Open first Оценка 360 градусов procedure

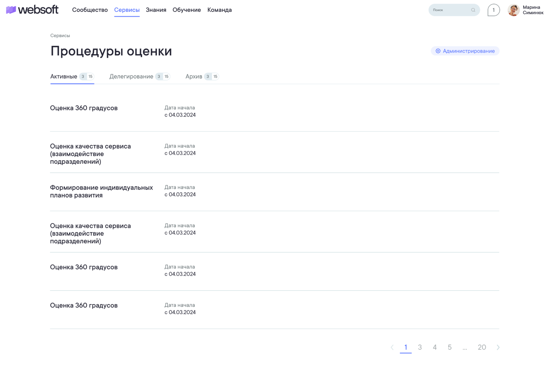click(x=84, y=108)
